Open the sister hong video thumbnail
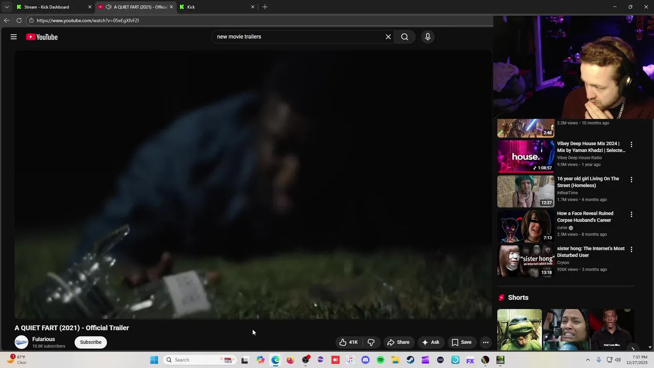The height and width of the screenshot is (368, 654). pyautogui.click(x=526, y=261)
